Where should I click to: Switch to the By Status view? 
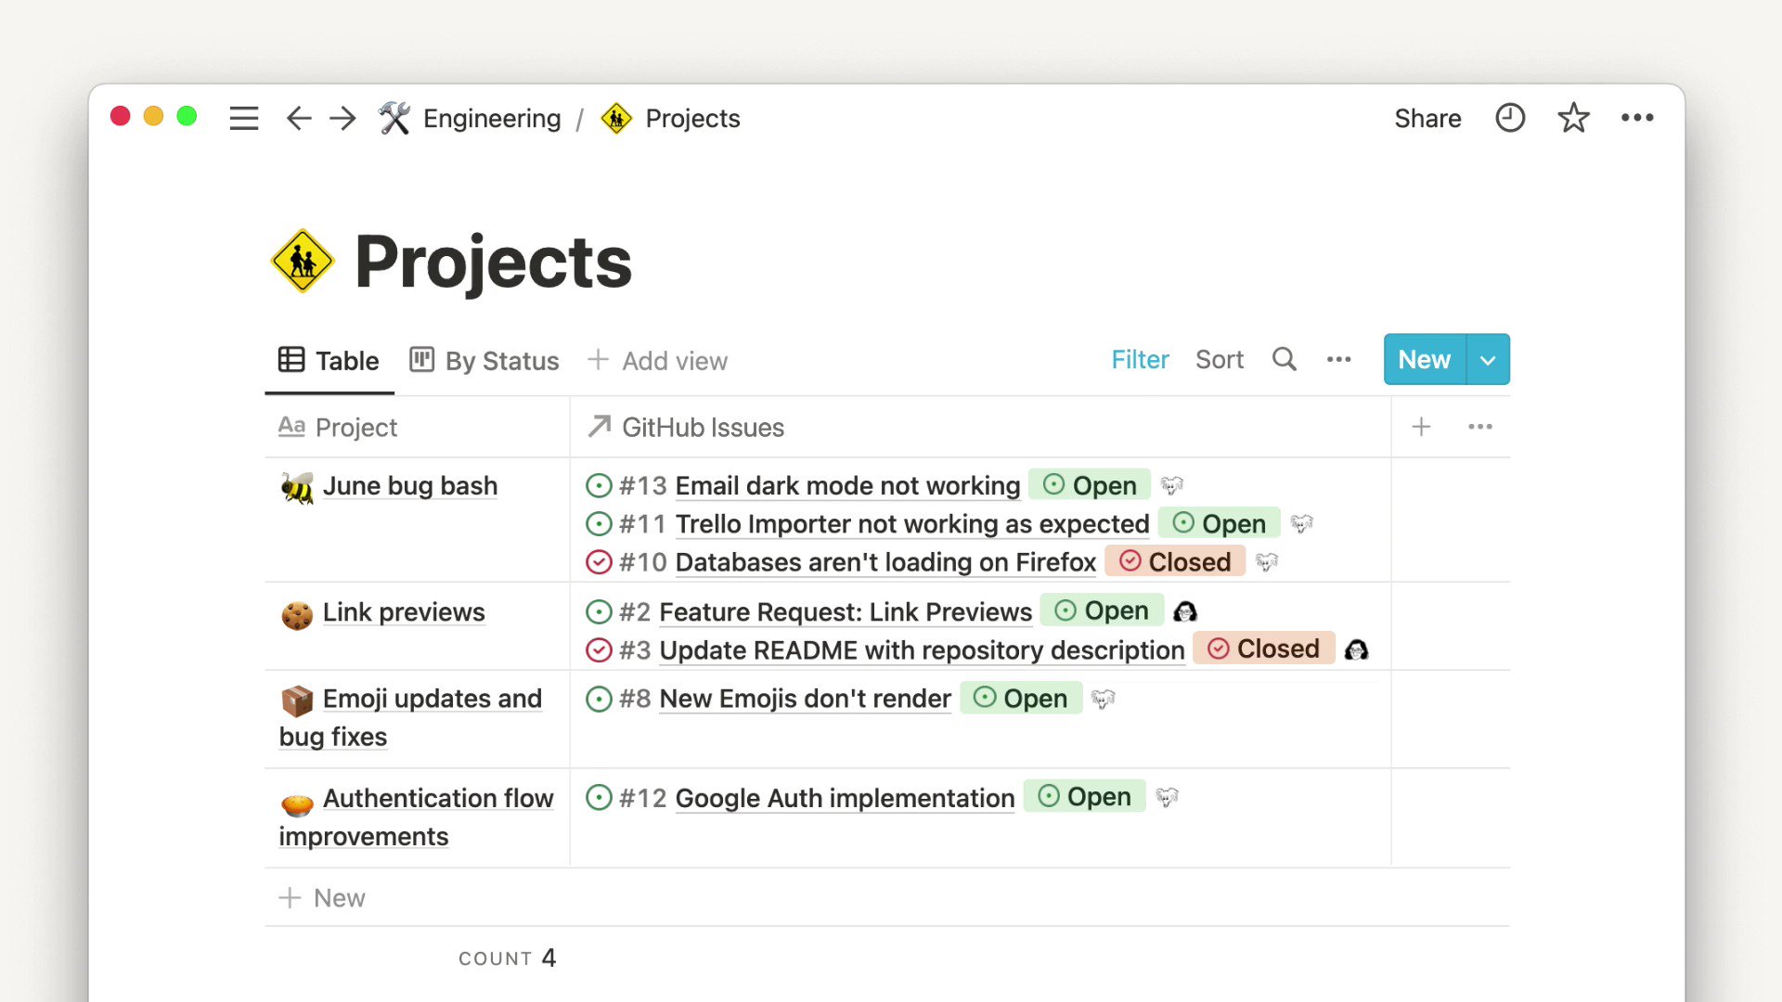pyautogui.click(x=484, y=360)
